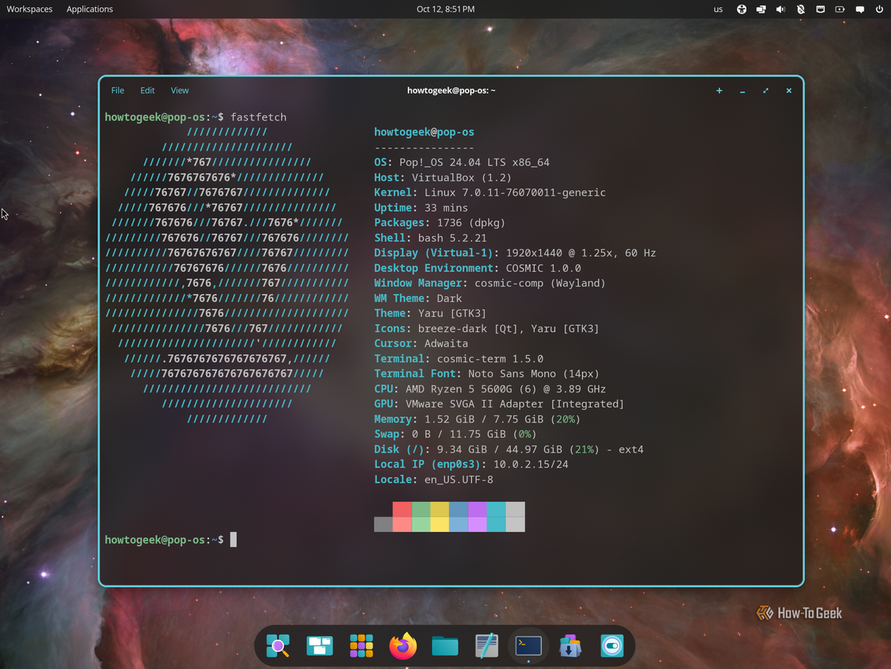Image resolution: width=891 pixels, height=669 pixels.
Task: Click the magenta swatch in top color row
Action: click(478, 509)
